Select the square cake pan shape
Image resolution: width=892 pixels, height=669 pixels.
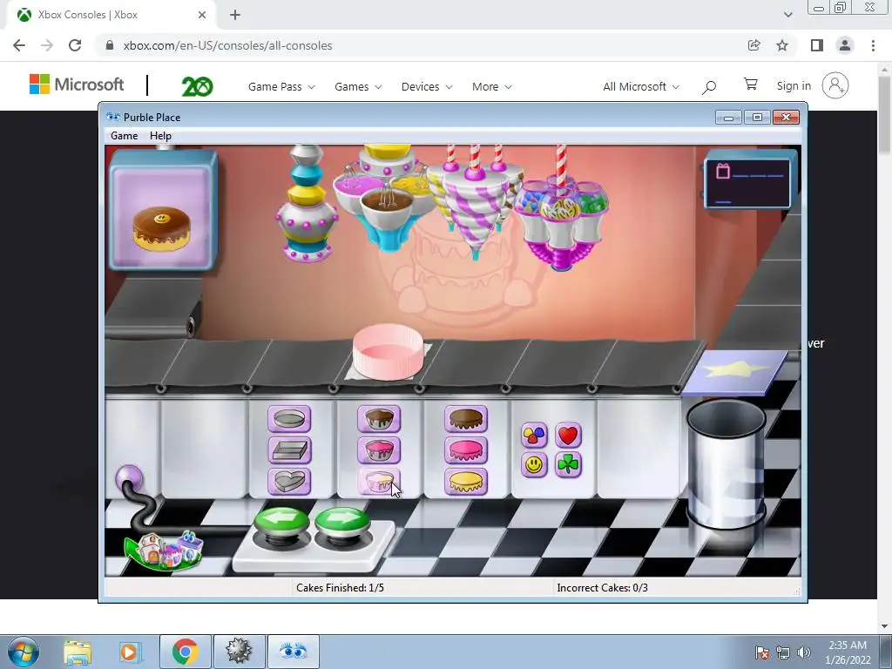coord(289,450)
